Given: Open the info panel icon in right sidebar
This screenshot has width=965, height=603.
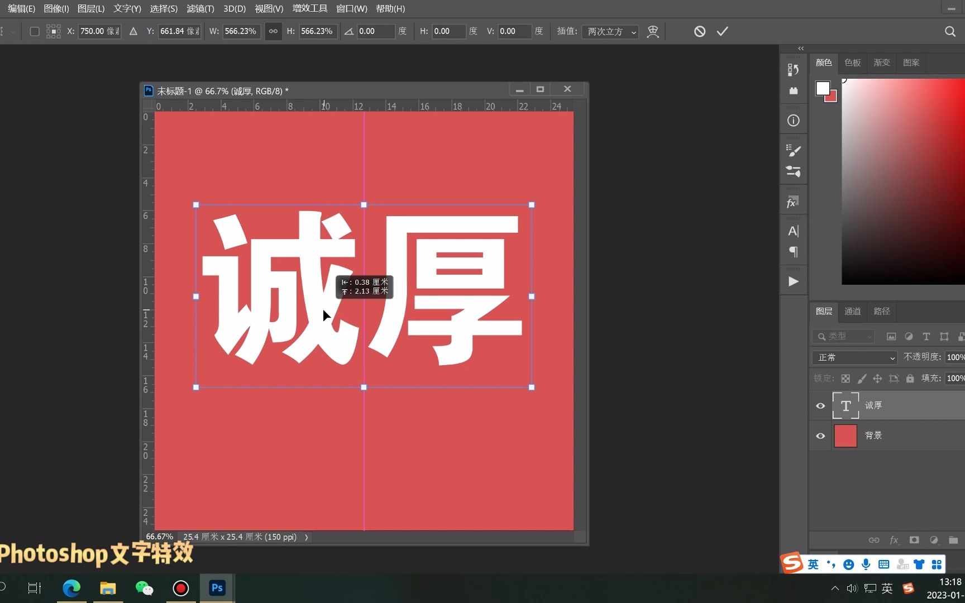Looking at the screenshot, I should point(793,120).
